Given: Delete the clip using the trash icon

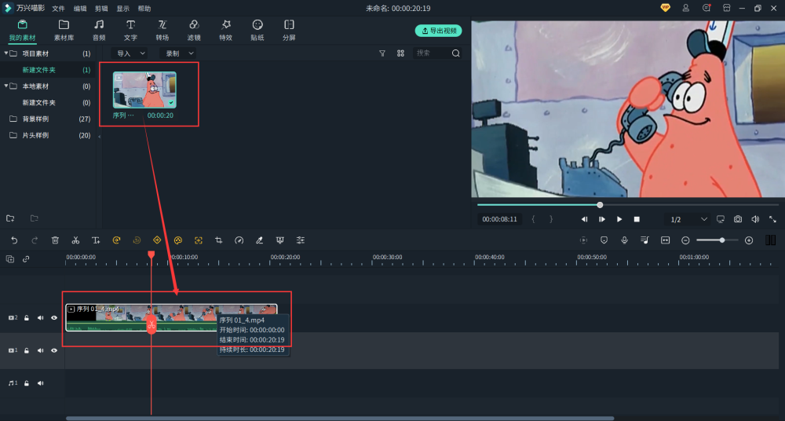Looking at the screenshot, I should click(x=55, y=240).
